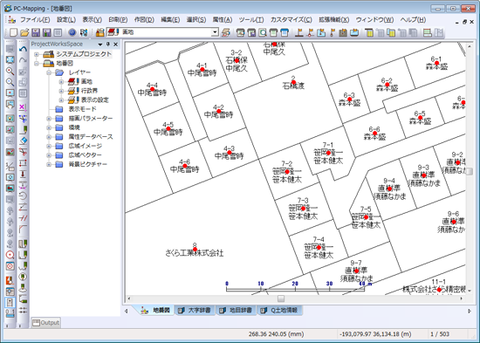Viewport: 480px width, 343px height.
Task: Switch to the 大字辞書 tab
Action: (195, 310)
